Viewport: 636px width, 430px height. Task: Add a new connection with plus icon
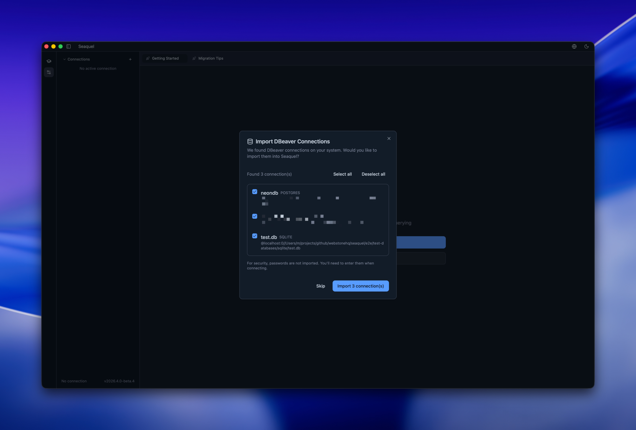[130, 59]
